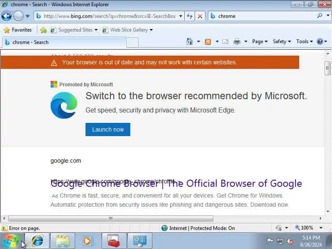This screenshot has height=249, width=332.
Task: Click the Read mail icon
Action: pos(225,41)
